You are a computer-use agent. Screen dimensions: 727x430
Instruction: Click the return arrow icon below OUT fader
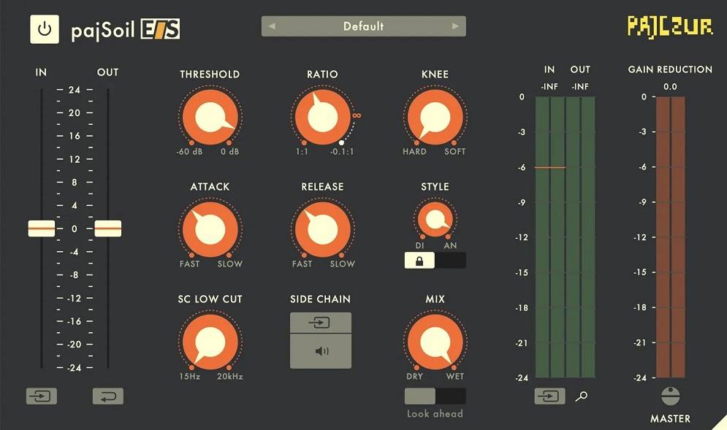(107, 396)
